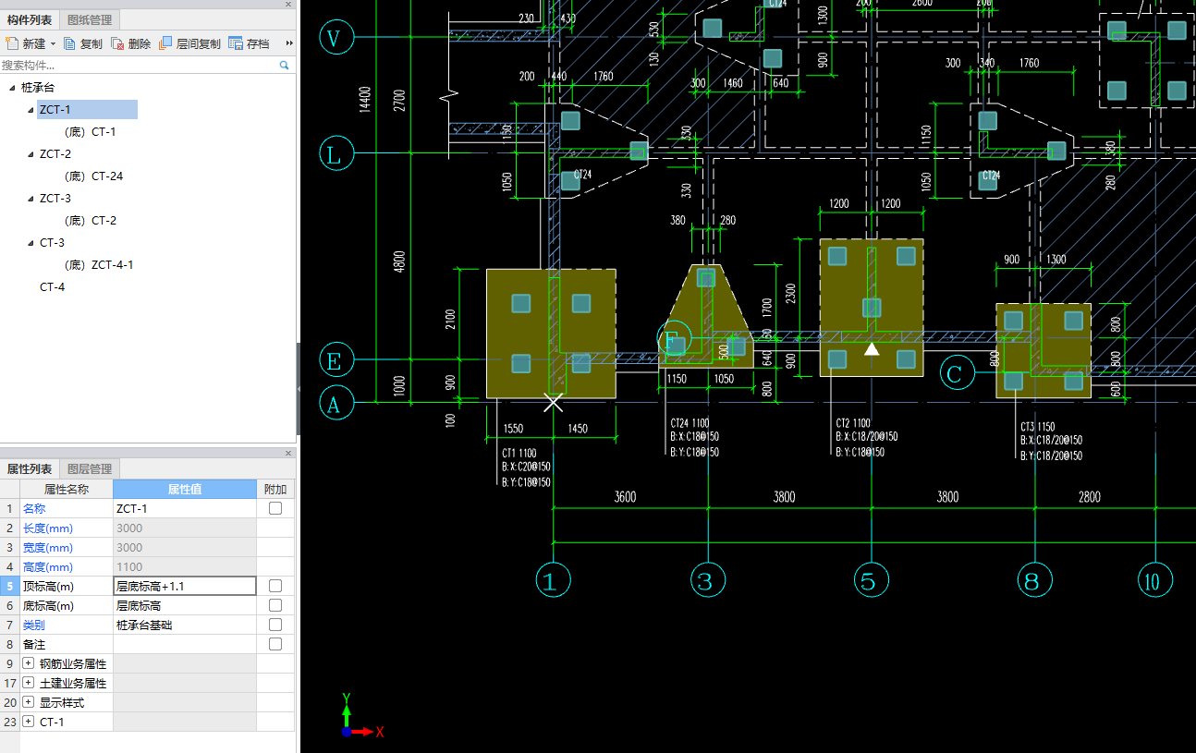Select the (底) CT-24 sub-item

93,176
